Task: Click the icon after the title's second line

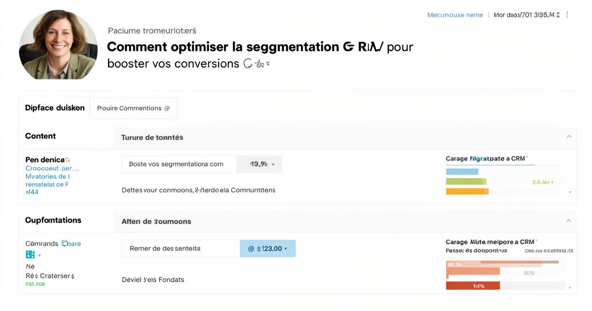Action: [x=256, y=64]
